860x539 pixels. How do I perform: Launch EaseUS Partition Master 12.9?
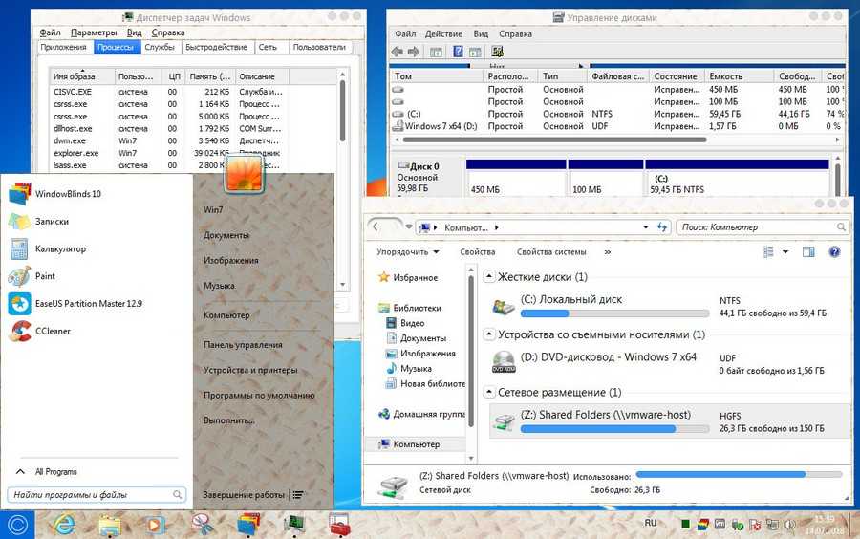pyautogui.click(x=20, y=304)
